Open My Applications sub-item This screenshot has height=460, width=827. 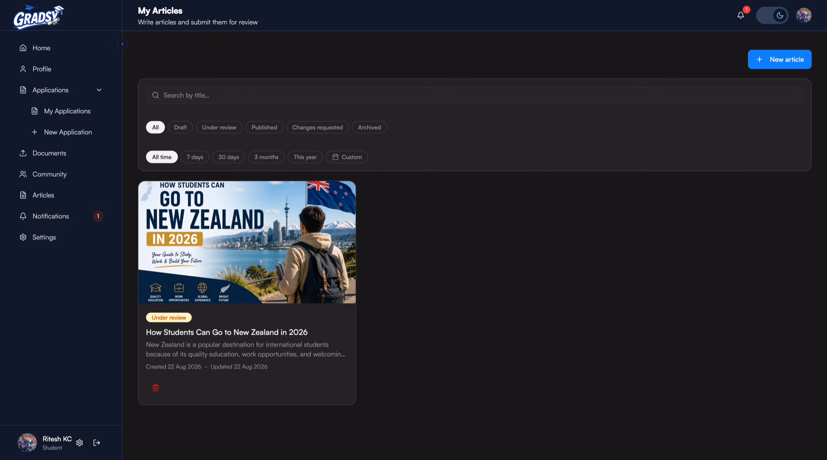point(67,111)
